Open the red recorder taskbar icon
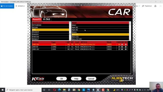The image size is (163, 92). [103, 90]
